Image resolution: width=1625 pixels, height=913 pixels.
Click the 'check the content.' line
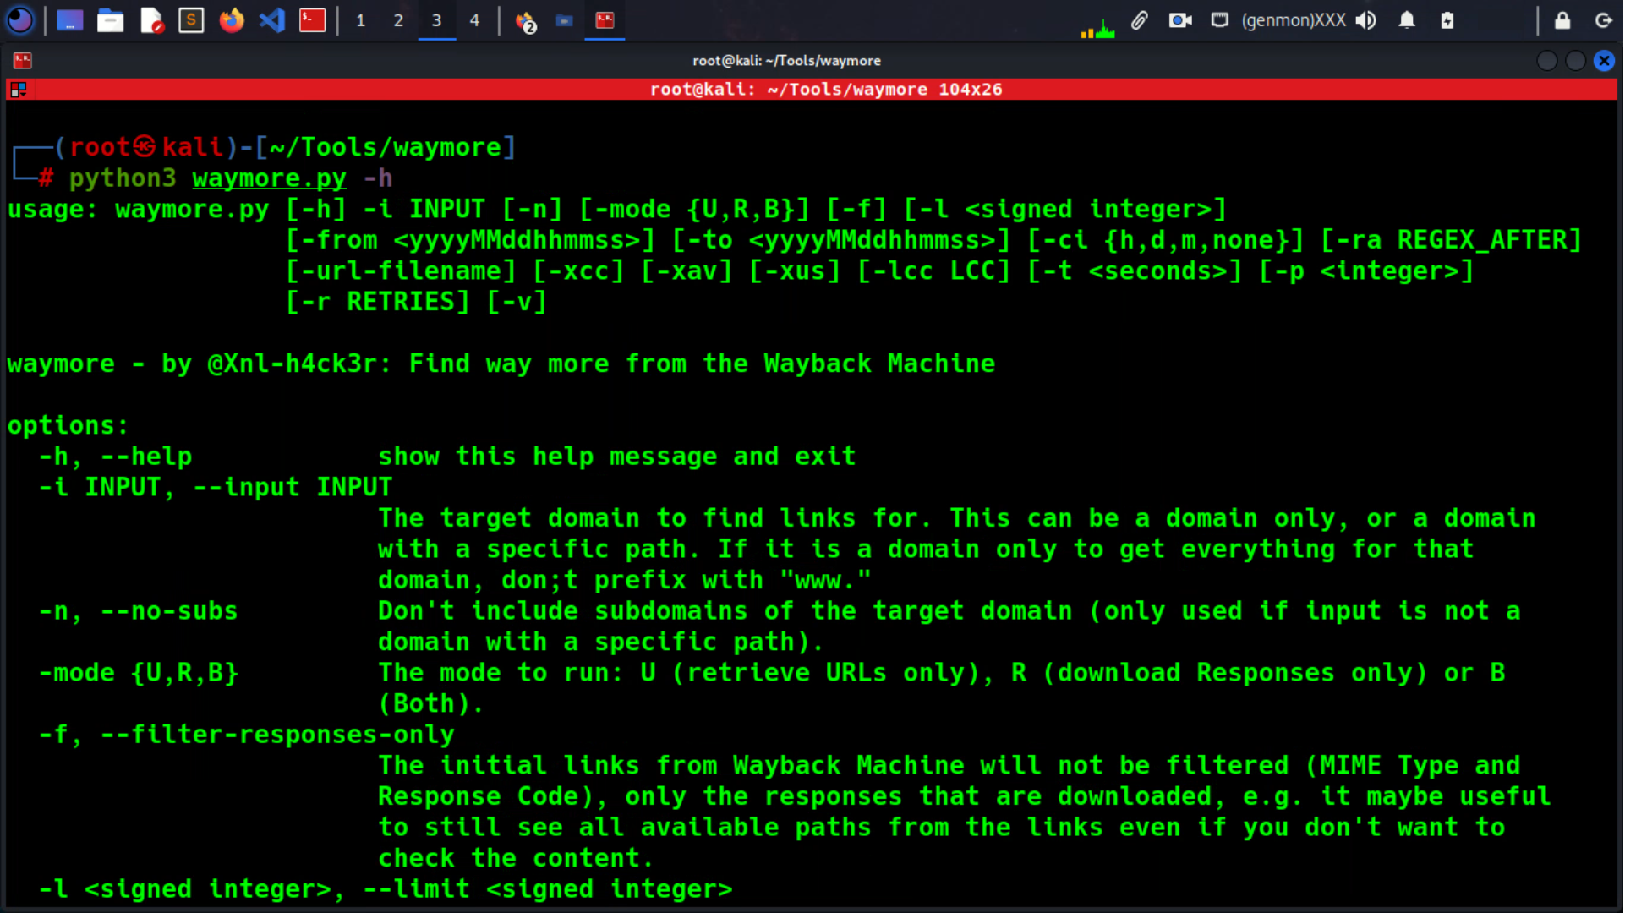517,858
